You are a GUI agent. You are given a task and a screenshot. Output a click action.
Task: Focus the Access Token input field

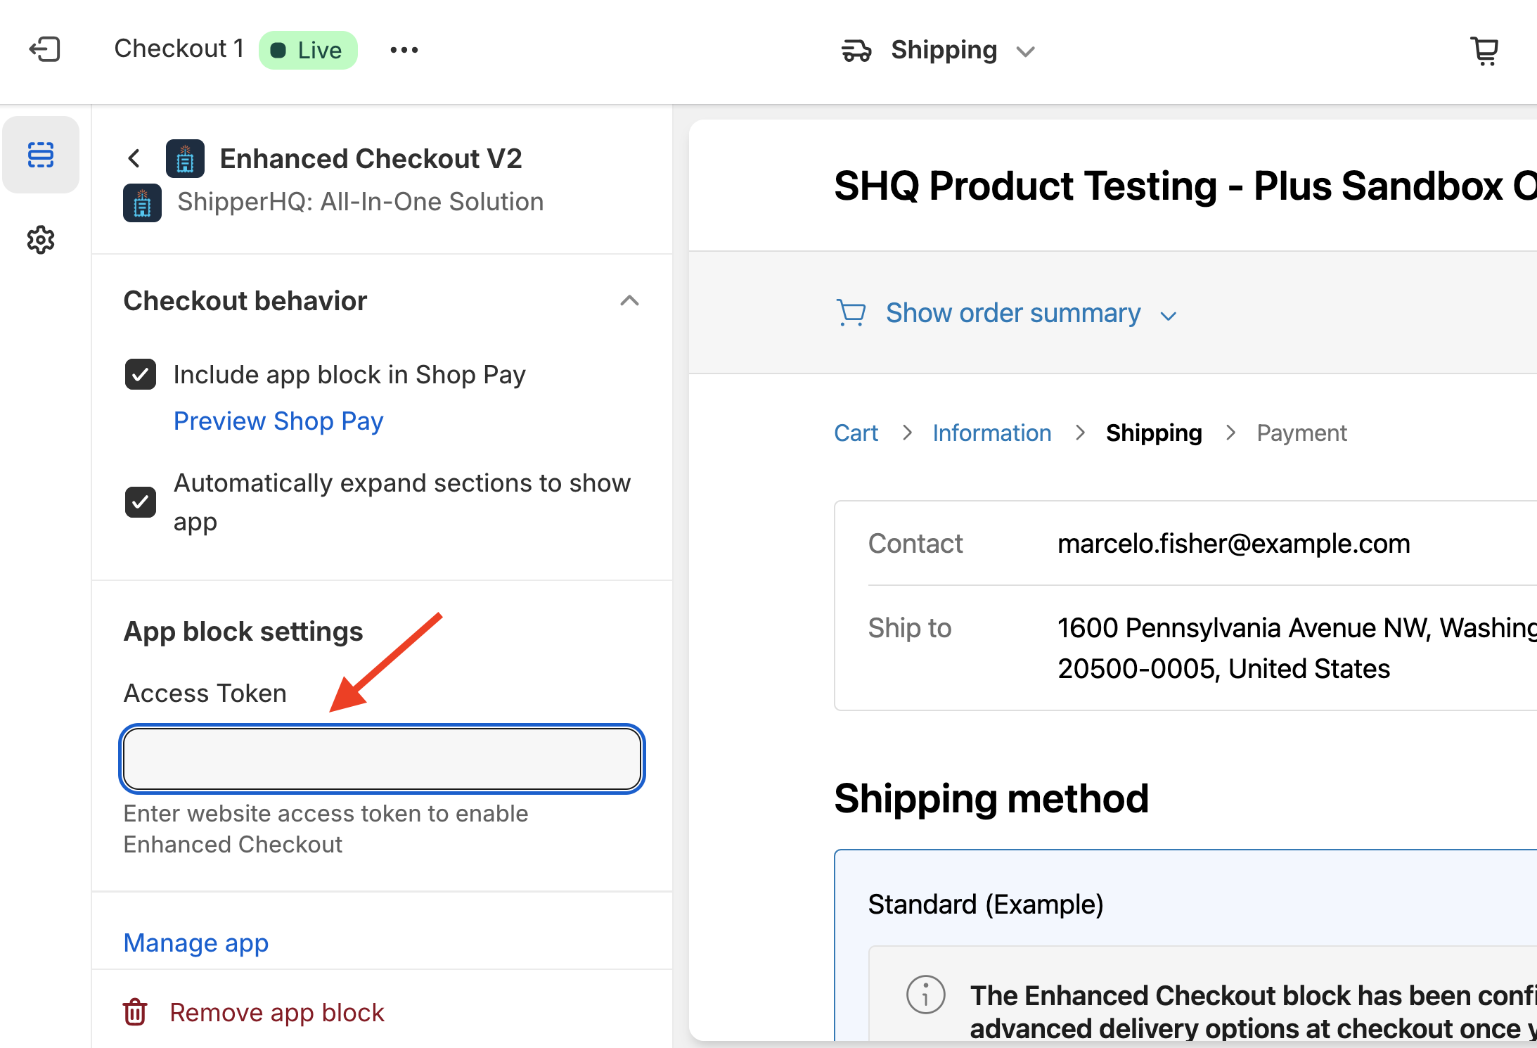tap(382, 759)
